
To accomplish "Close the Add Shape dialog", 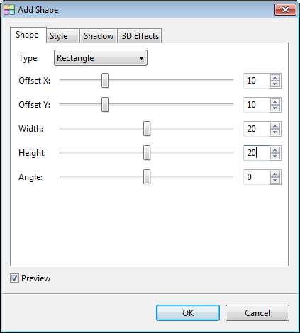I will coord(285,10).
